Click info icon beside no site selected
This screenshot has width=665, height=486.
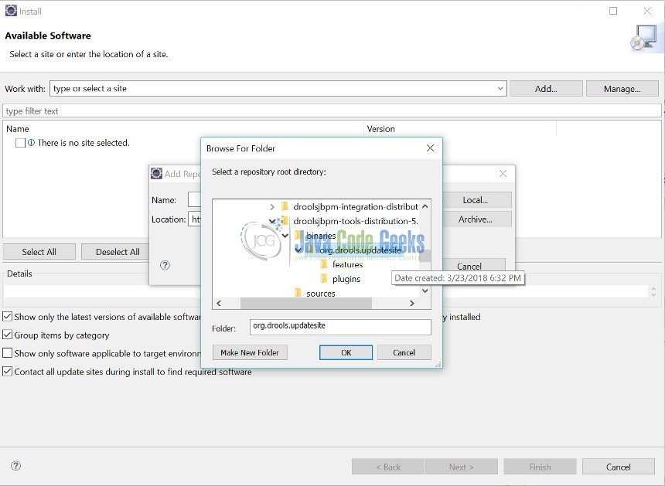click(x=32, y=143)
